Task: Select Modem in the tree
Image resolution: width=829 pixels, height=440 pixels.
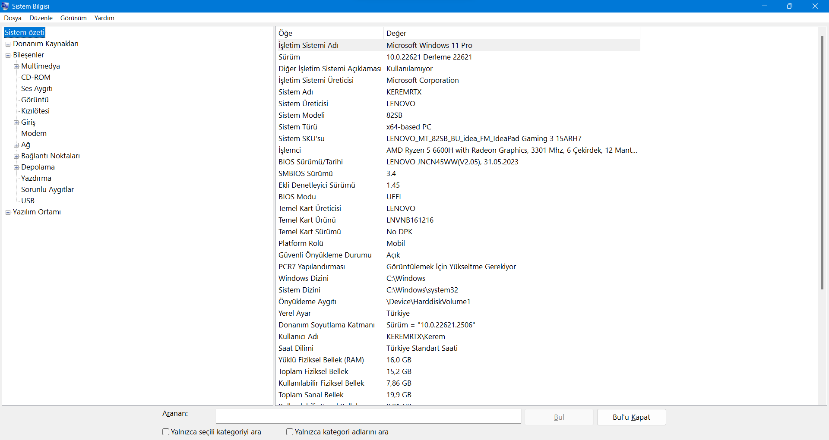Action: click(34, 133)
